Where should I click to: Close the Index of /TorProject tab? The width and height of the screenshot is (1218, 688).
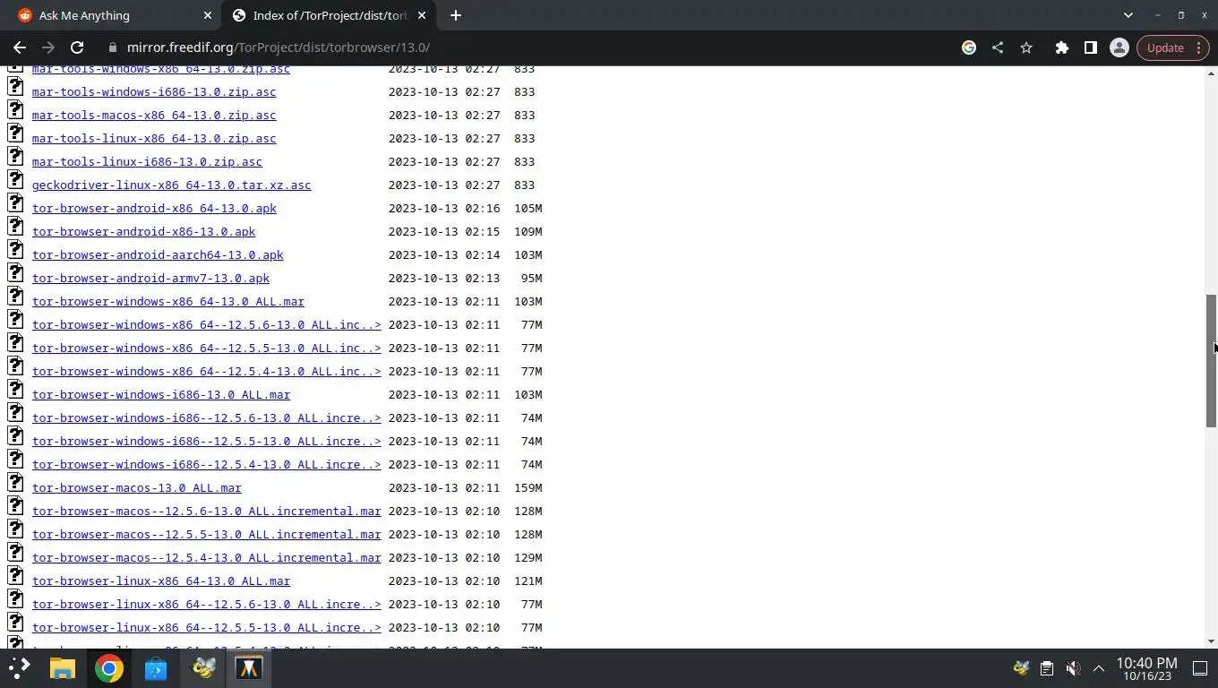[x=422, y=15]
